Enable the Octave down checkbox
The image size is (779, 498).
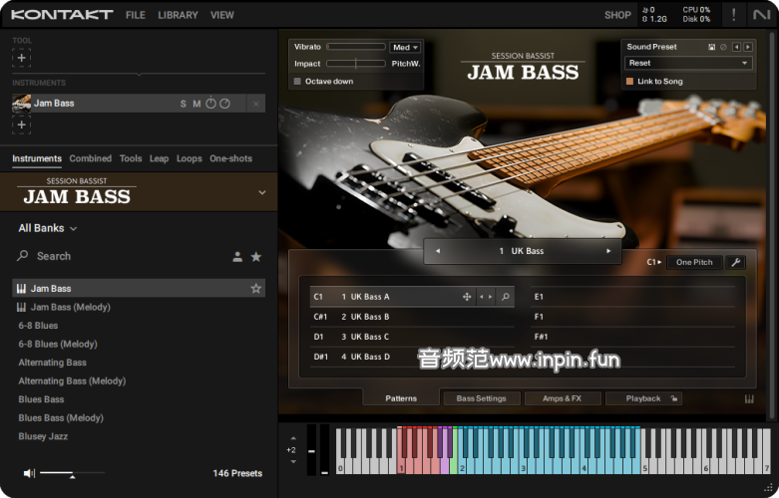pyautogui.click(x=297, y=81)
